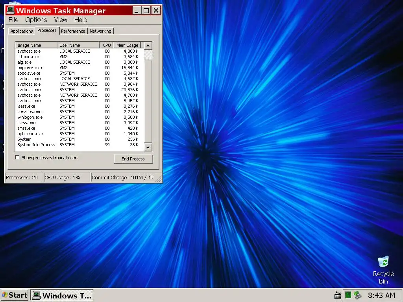Open the Help menu
The width and height of the screenshot is (403, 302).
[x=81, y=20]
